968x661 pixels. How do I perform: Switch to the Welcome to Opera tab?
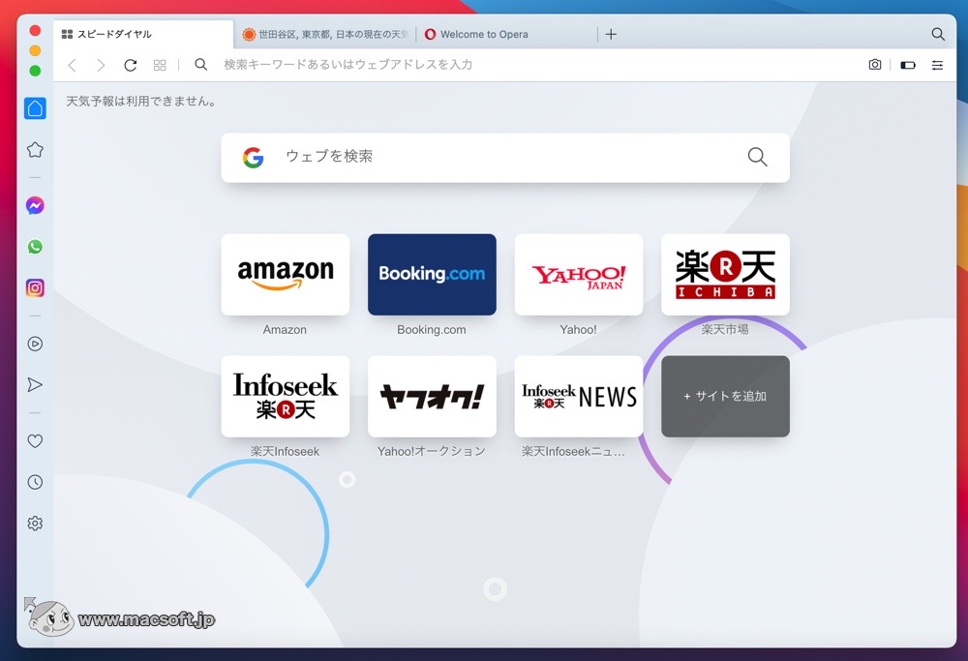tap(507, 34)
